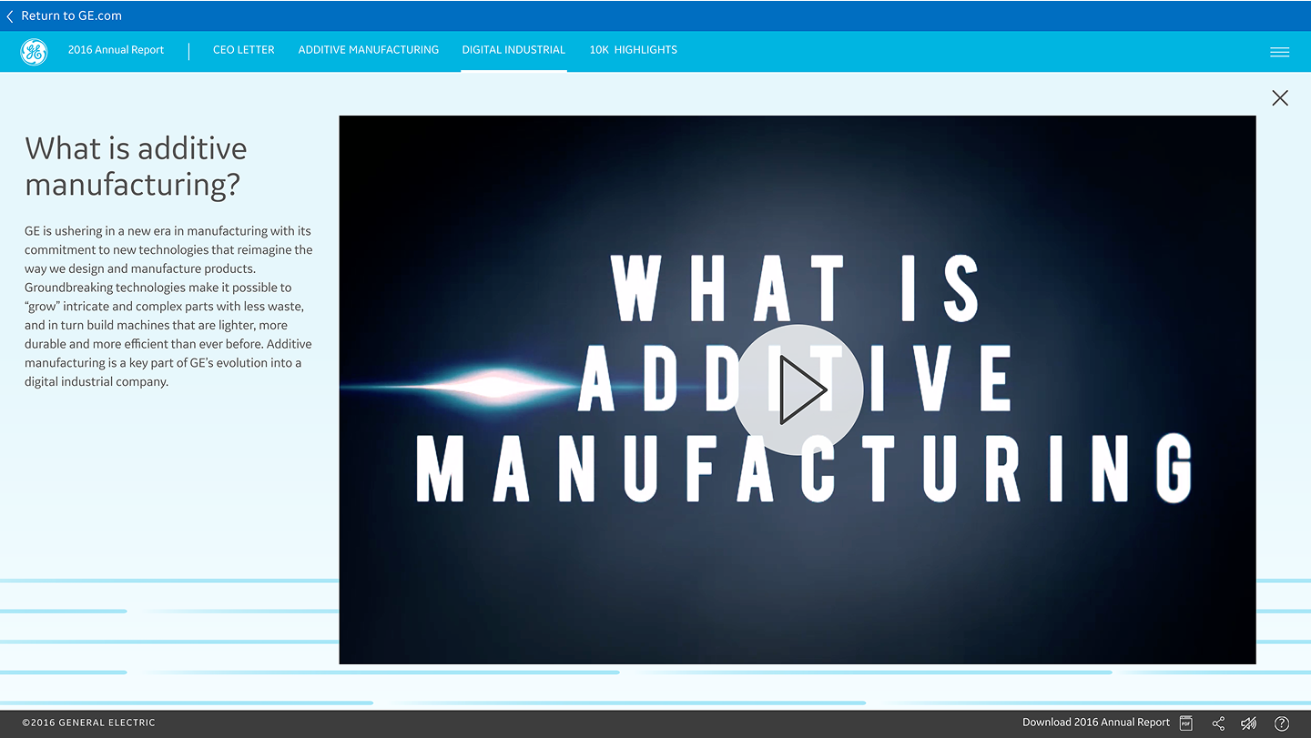Switch to the Additive Manufacturing tab

(x=368, y=50)
